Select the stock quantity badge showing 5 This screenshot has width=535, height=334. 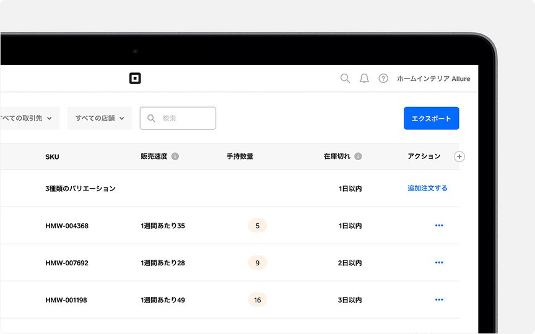(257, 226)
